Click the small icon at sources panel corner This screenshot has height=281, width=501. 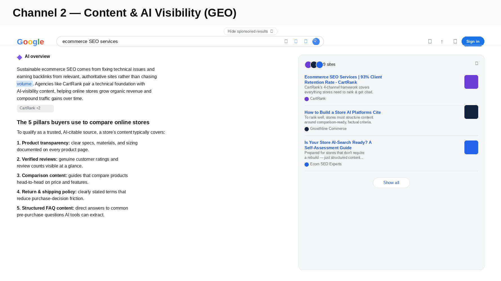click(x=477, y=63)
